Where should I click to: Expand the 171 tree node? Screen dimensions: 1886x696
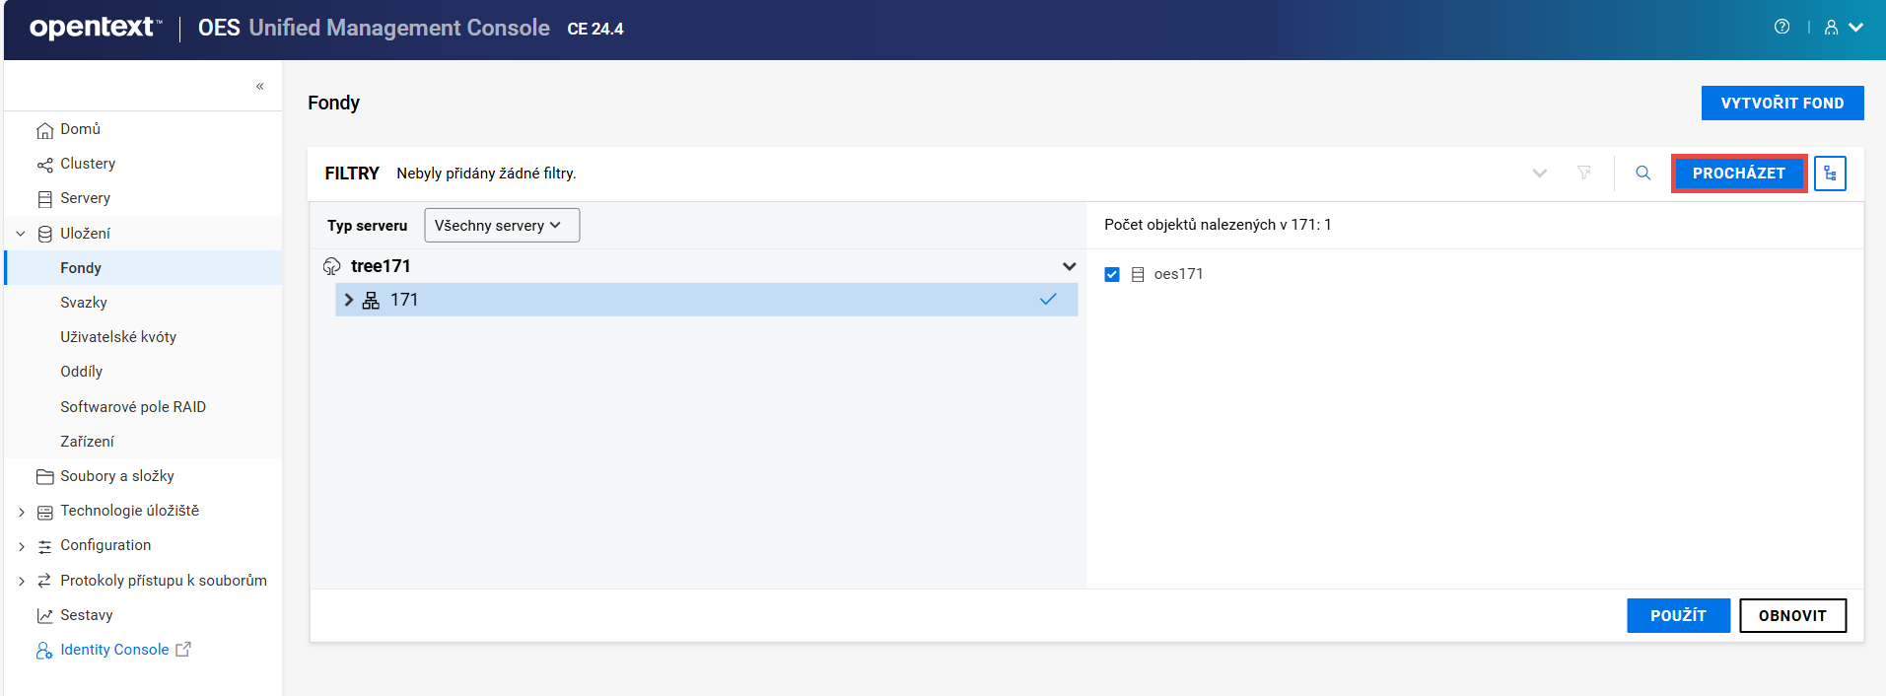[x=349, y=300]
